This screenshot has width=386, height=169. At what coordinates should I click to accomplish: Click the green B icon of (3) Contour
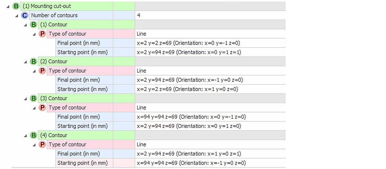coord(33,99)
